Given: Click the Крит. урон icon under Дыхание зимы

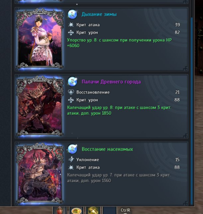Looking at the screenshot, I should (71, 32).
